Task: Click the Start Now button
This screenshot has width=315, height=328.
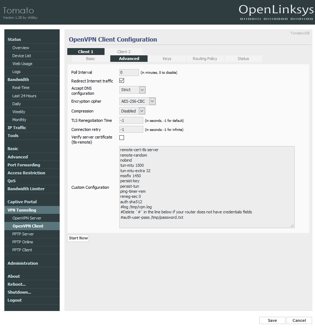Action: [x=78, y=238]
